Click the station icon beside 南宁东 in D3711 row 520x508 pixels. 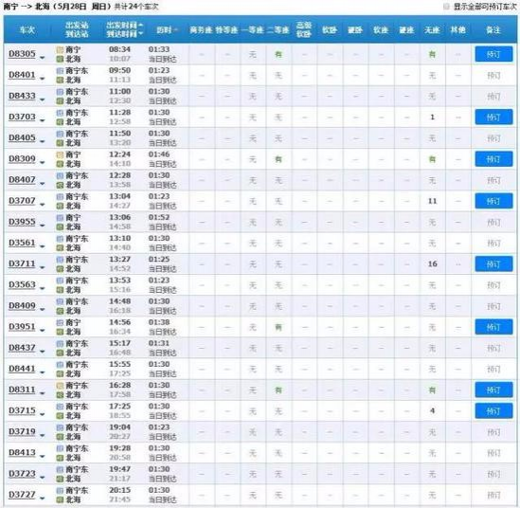coord(60,260)
